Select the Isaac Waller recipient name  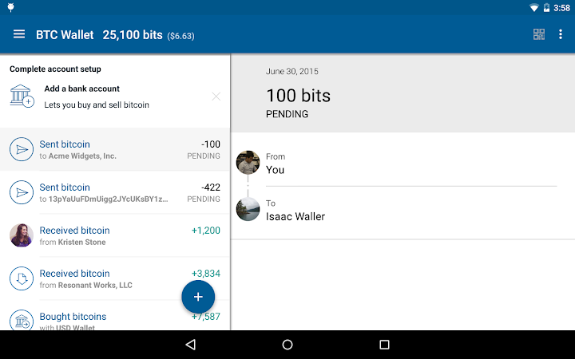coord(295,216)
